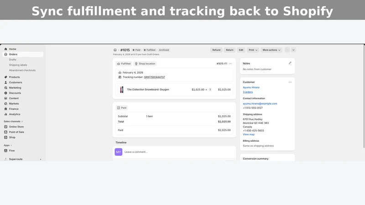Open Abandoned checkouts under Orders
365x205 pixels.
(22, 70)
